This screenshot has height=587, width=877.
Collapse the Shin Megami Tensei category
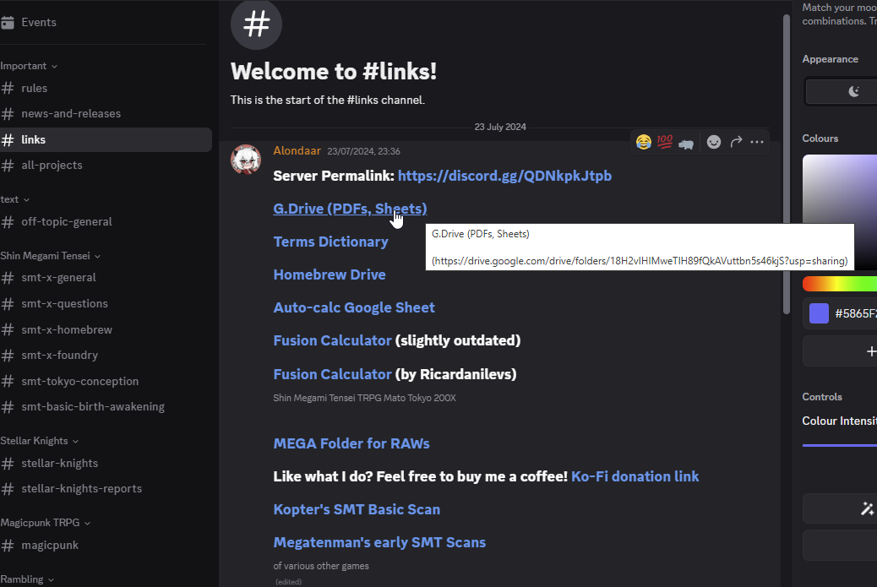coord(51,256)
